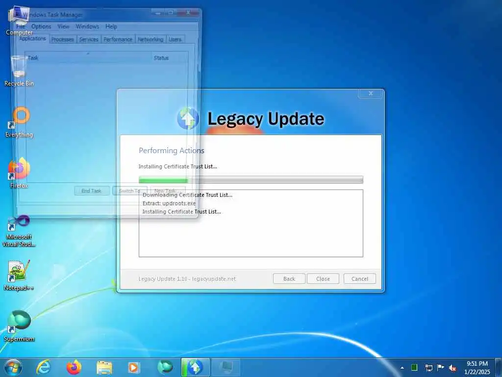Launch Supermium from the taskbar
This screenshot has height=377, width=502.
click(165, 367)
